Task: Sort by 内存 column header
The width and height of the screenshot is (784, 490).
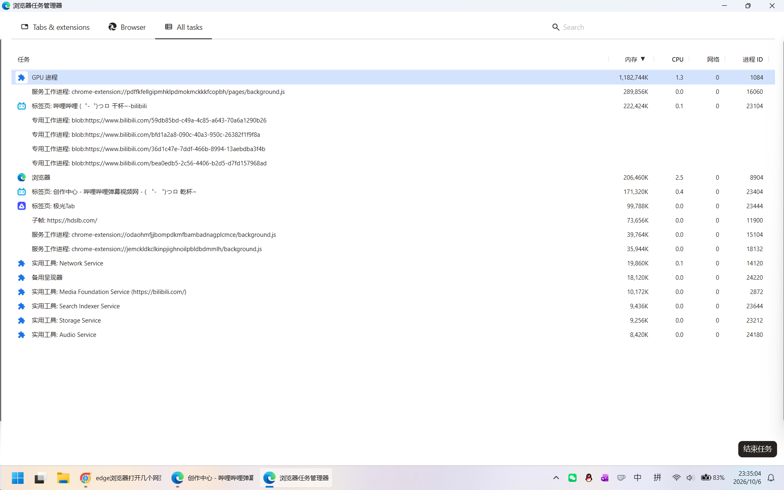Action: (x=635, y=60)
